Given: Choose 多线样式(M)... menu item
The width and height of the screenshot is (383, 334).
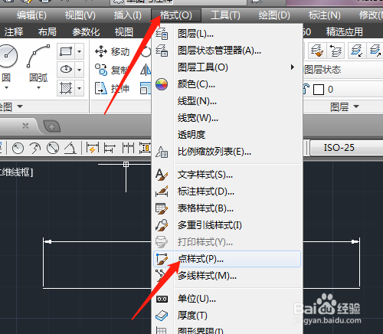Looking at the screenshot, I should [227, 276].
